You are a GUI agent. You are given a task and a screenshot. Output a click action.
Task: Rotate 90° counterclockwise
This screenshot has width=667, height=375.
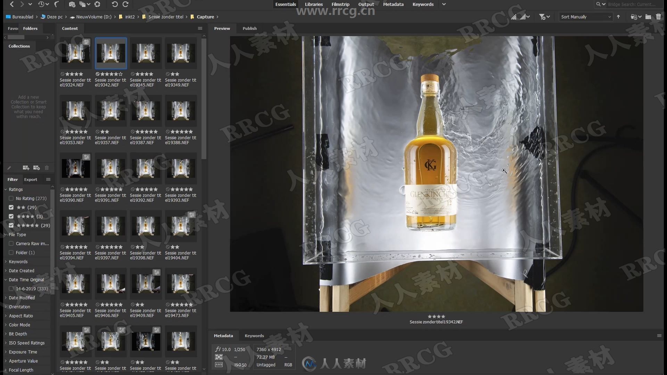pyautogui.click(x=115, y=4)
